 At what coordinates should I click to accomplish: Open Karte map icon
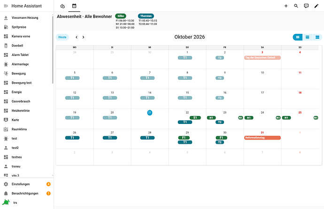click(6, 120)
